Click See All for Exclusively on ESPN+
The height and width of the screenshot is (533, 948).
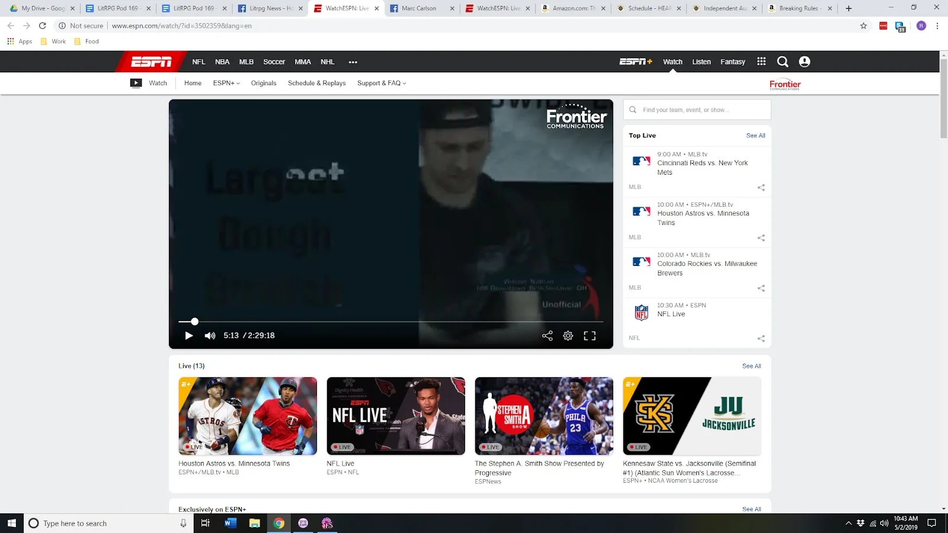(751, 509)
